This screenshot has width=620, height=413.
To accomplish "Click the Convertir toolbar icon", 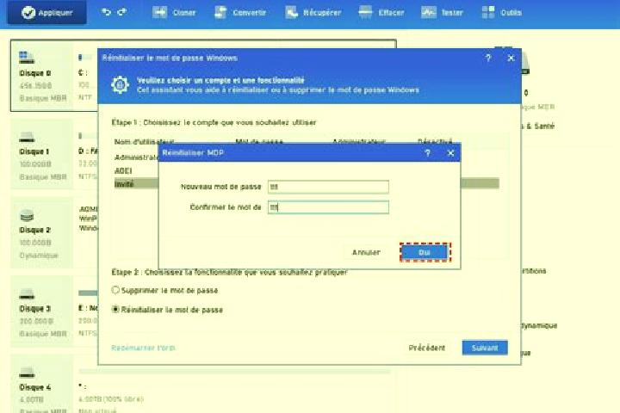I will click(220, 13).
